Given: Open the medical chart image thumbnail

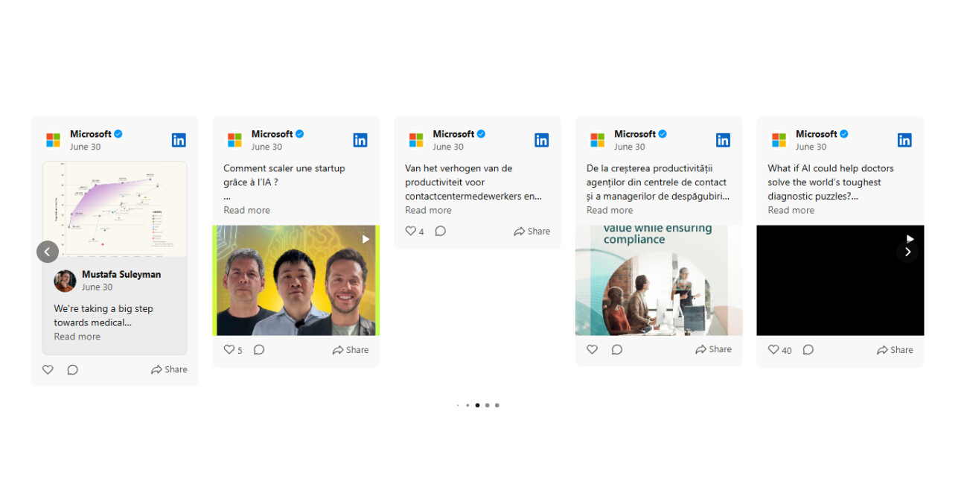Looking at the screenshot, I should pos(115,209).
